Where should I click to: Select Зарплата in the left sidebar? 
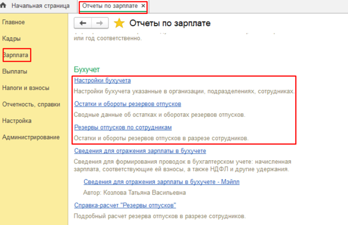point(15,55)
